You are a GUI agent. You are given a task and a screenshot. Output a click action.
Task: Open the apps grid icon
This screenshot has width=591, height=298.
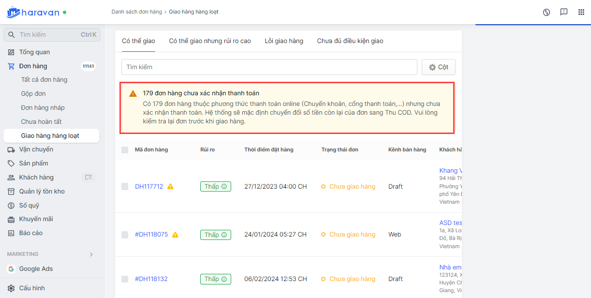pyautogui.click(x=581, y=12)
